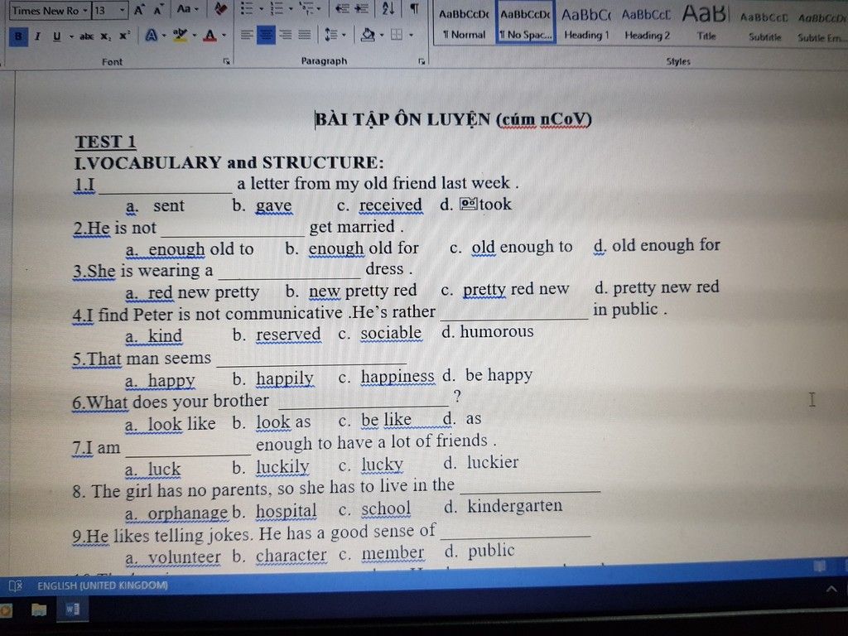Image resolution: width=848 pixels, height=636 pixels.
Task: Turn on Align Left paragraph alignment
Action: click(247, 35)
